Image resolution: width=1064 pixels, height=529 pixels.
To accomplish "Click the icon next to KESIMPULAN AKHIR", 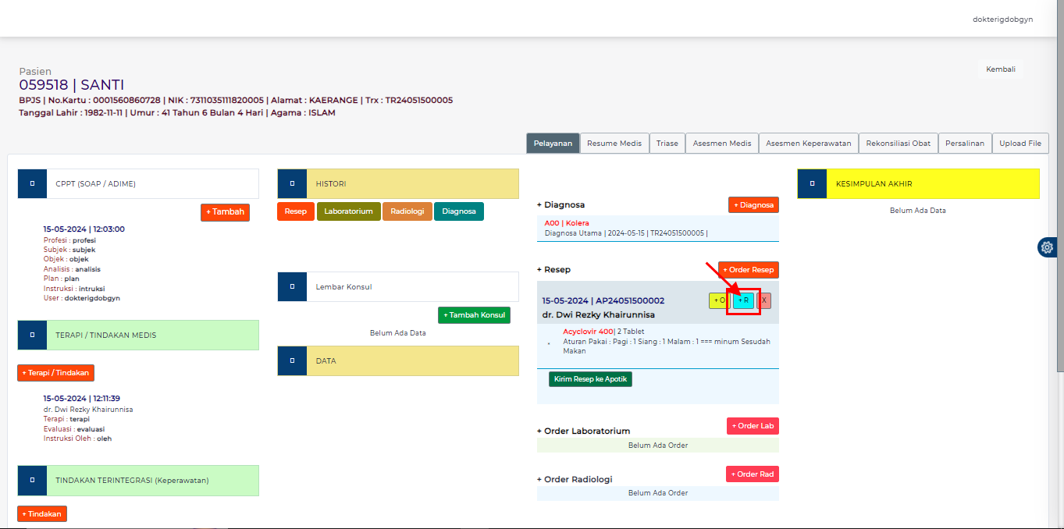I will [x=812, y=183].
